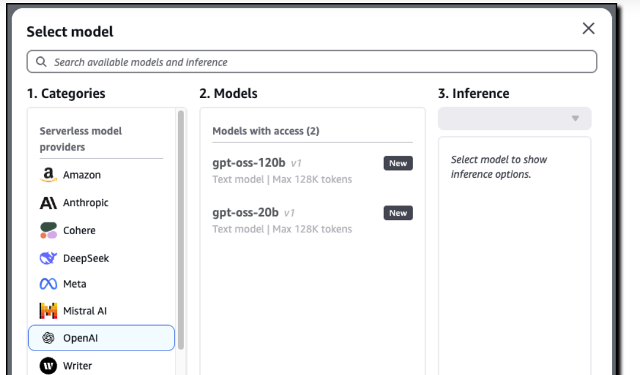The image size is (640, 375).
Task: Click the New badge beside gpt-oss-120b
Action: tap(398, 163)
